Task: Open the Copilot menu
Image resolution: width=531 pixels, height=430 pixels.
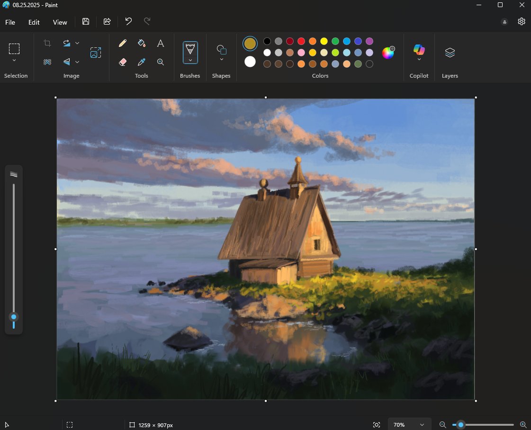Action: tap(419, 50)
